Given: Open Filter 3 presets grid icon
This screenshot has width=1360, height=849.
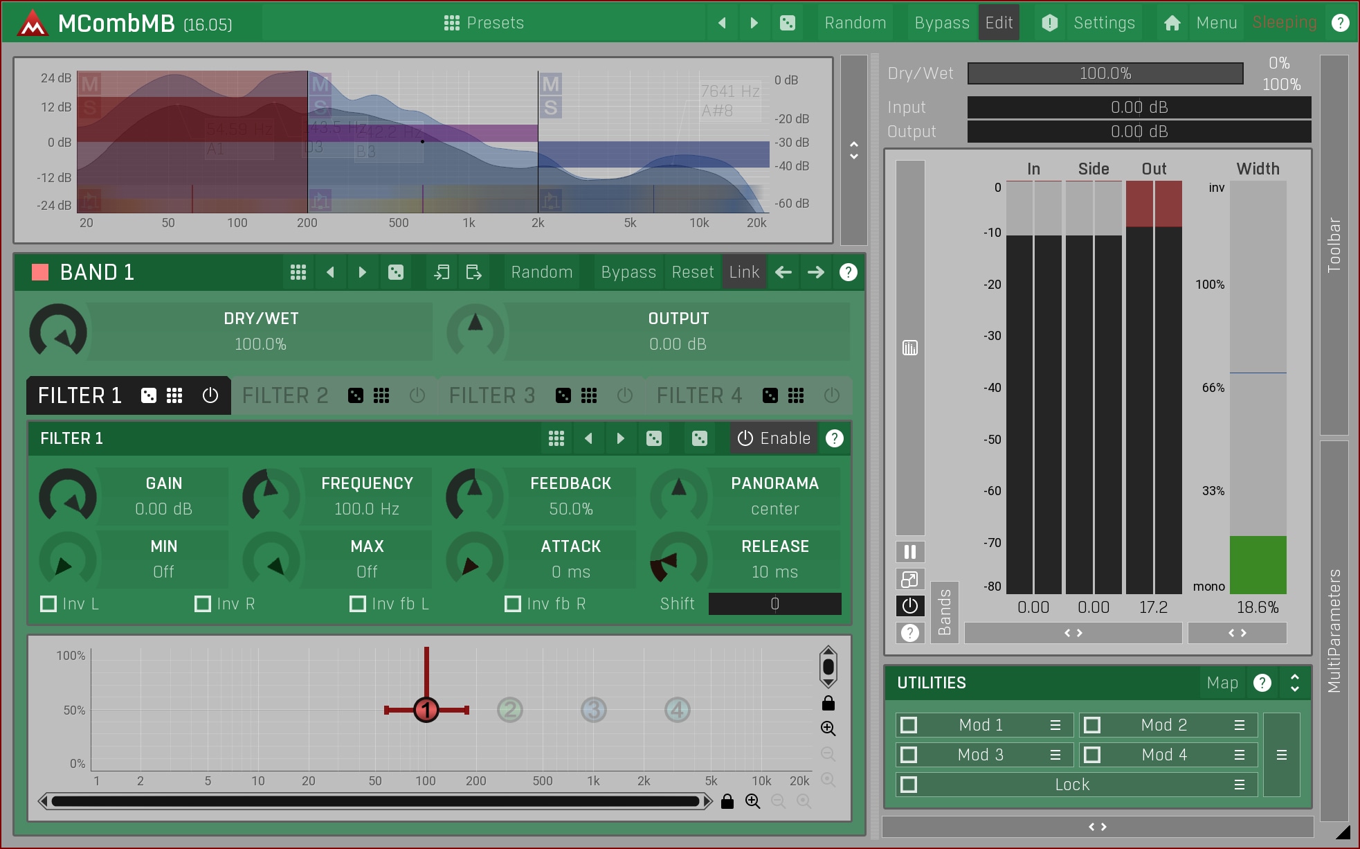Looking at the screenshot, I should click(589, 395).
